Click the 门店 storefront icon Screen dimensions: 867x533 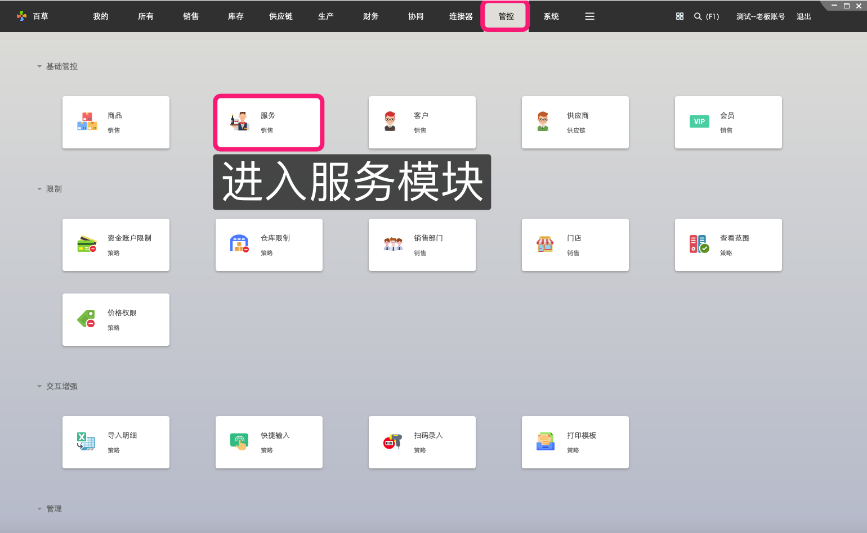tap(545, 244)
